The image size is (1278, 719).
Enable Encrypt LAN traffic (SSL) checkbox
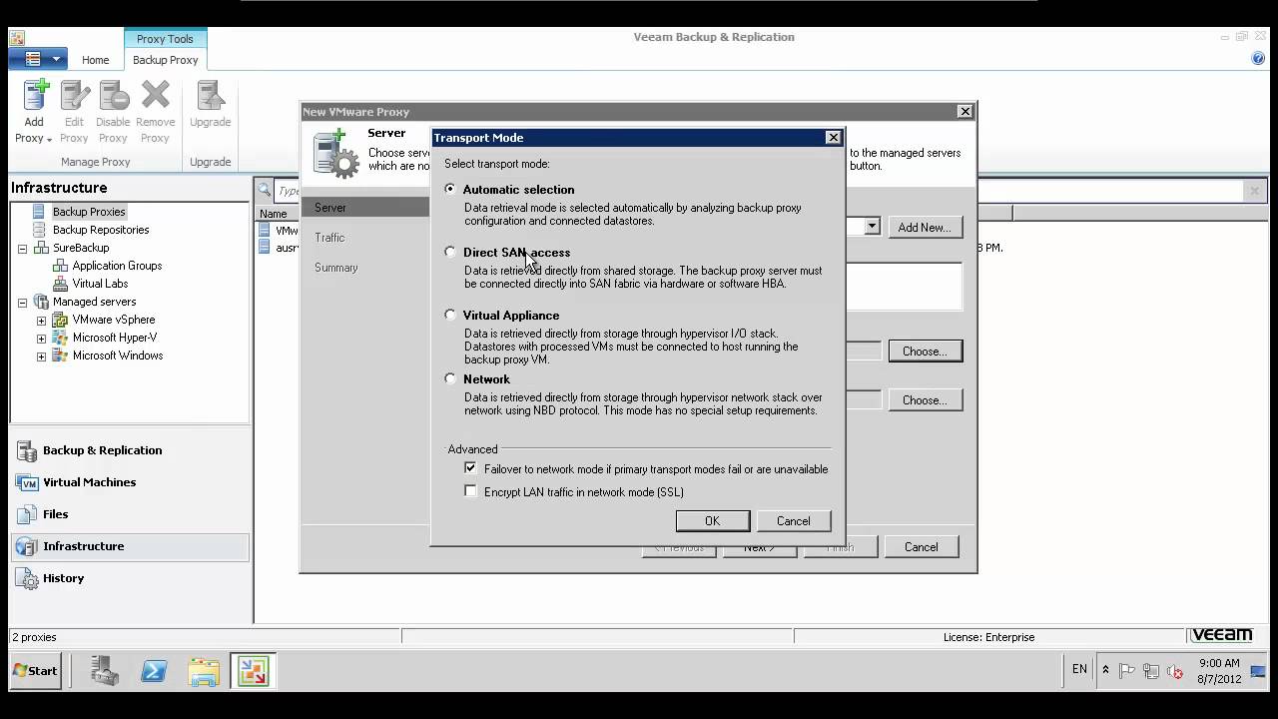[471, 491]
